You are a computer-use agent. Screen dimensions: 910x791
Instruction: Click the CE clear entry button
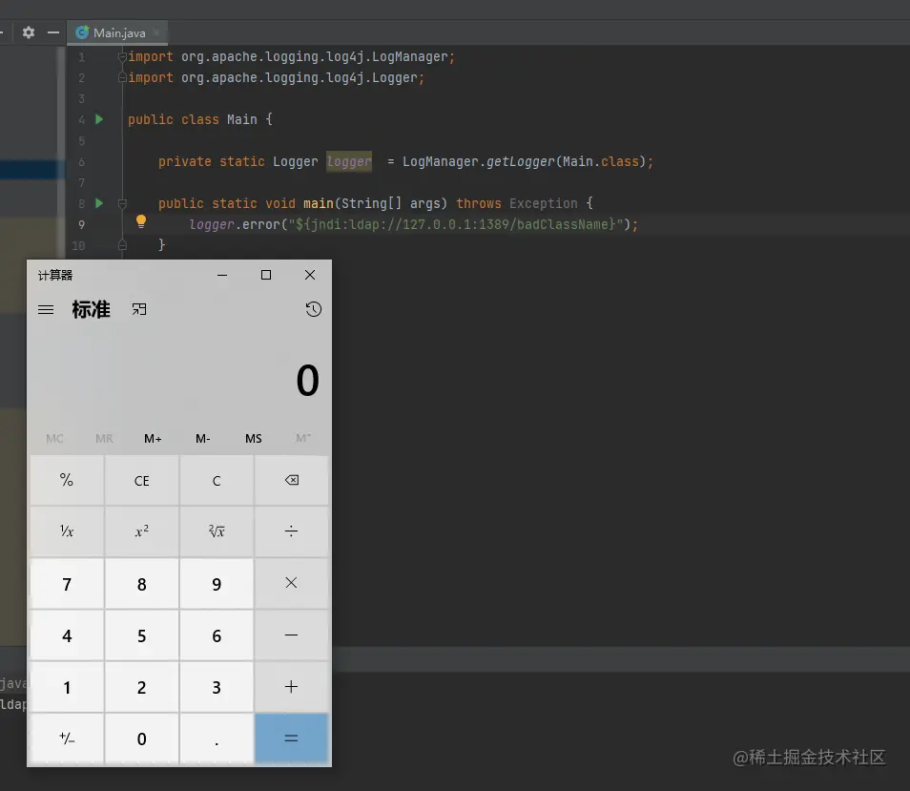pyautogui.click(x=141, y=481)
